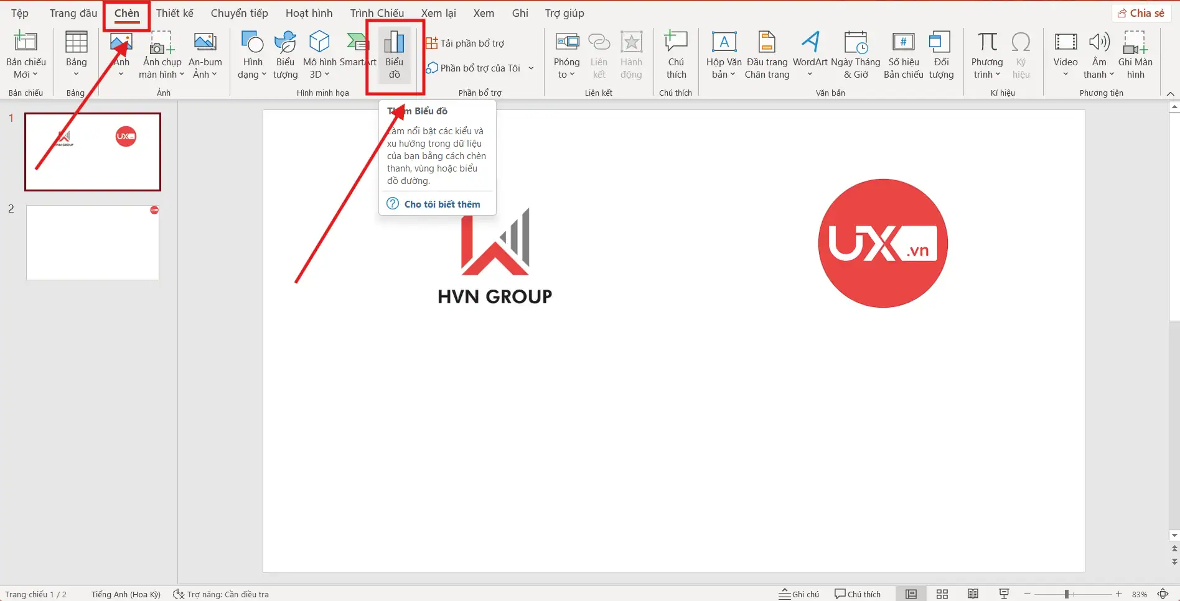Toggle the Ghi chú notes pane
Image resolution: width=1180 pixels, height=601 pixels.
(799, 594)
